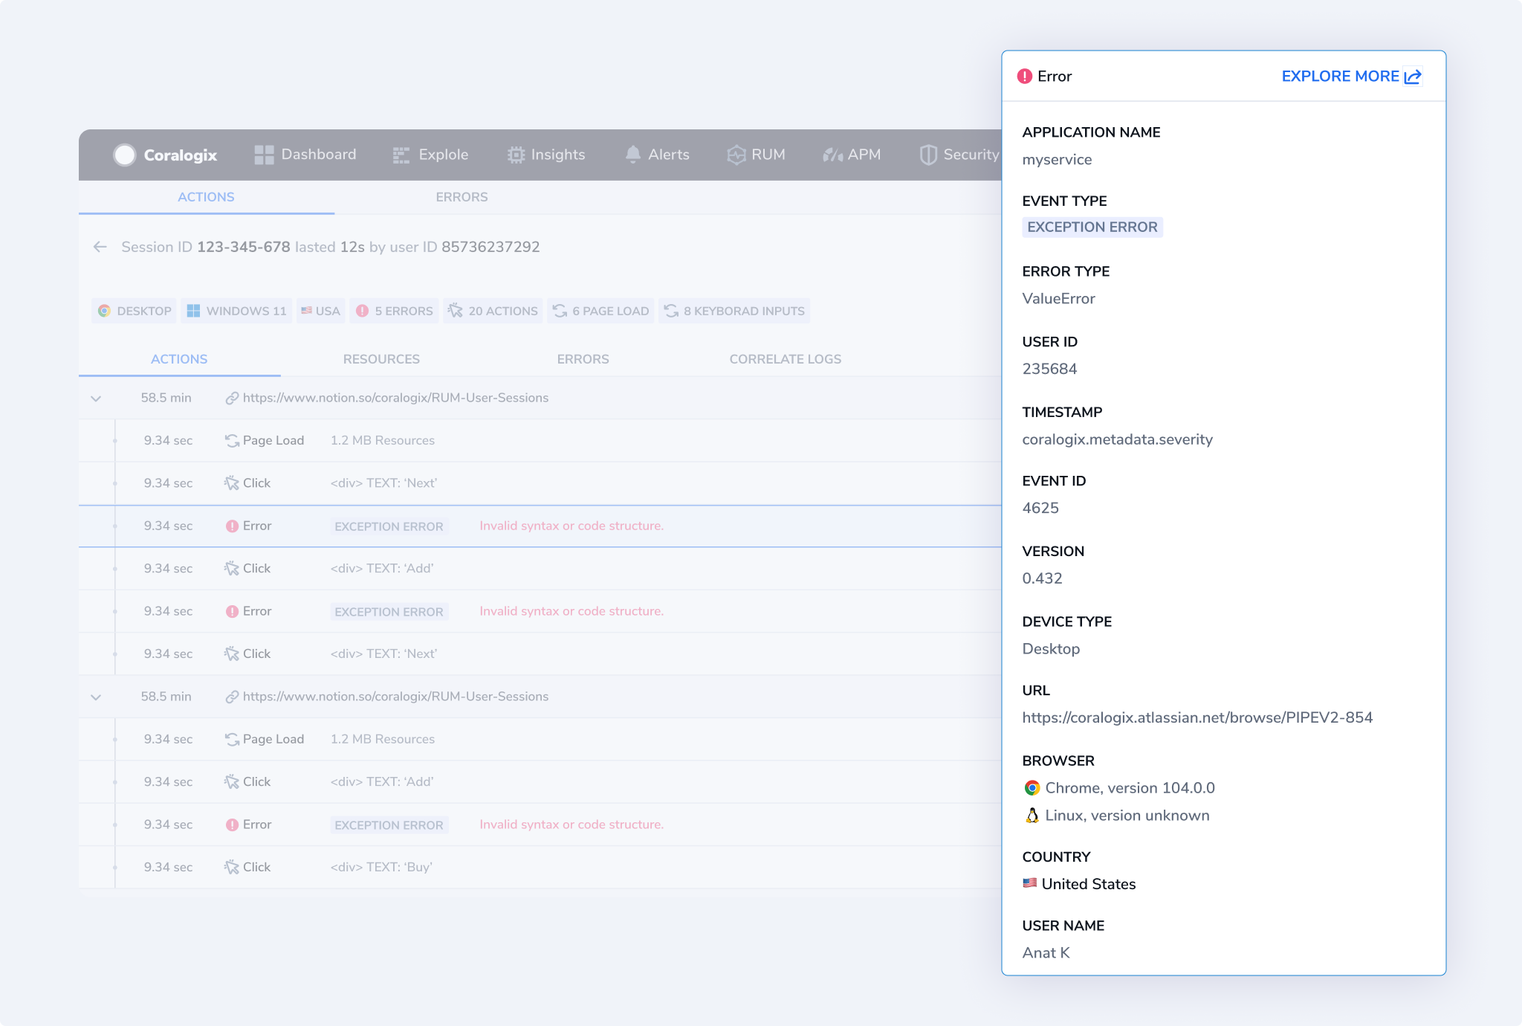Click the Security shield icon
Screen dimensions: 1522x1026
click(928, 155)
